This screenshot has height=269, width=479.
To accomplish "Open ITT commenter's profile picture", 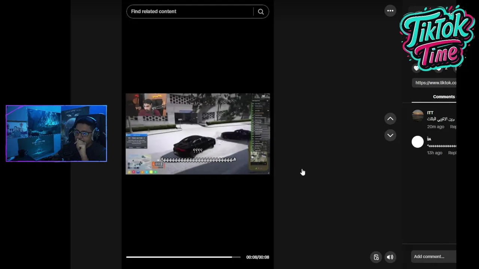I will point(418,115).
